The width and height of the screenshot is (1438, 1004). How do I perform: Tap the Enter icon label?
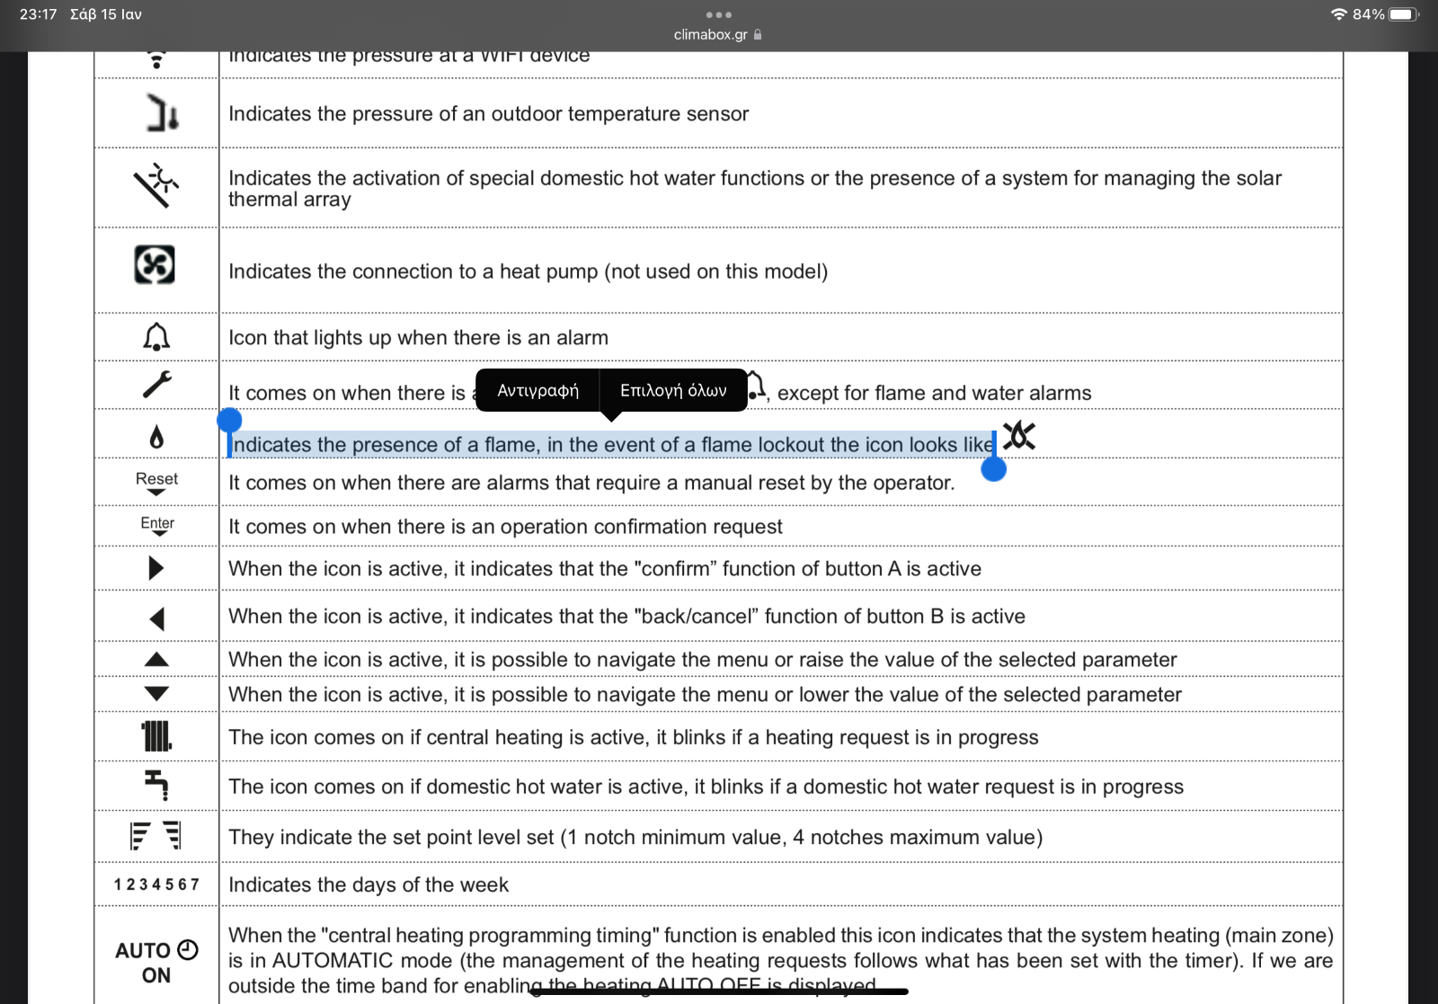[x=157, y=526]
